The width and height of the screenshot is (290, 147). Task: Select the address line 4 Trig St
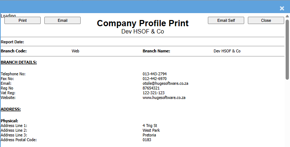(x=150, y=126)
